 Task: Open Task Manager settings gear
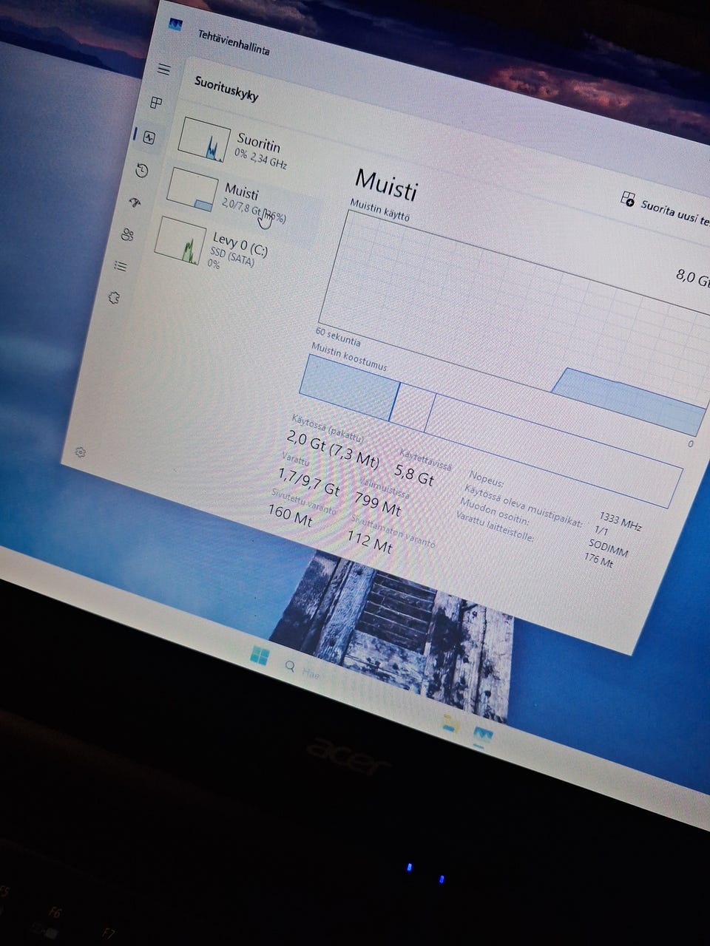(x=81, y=452)
